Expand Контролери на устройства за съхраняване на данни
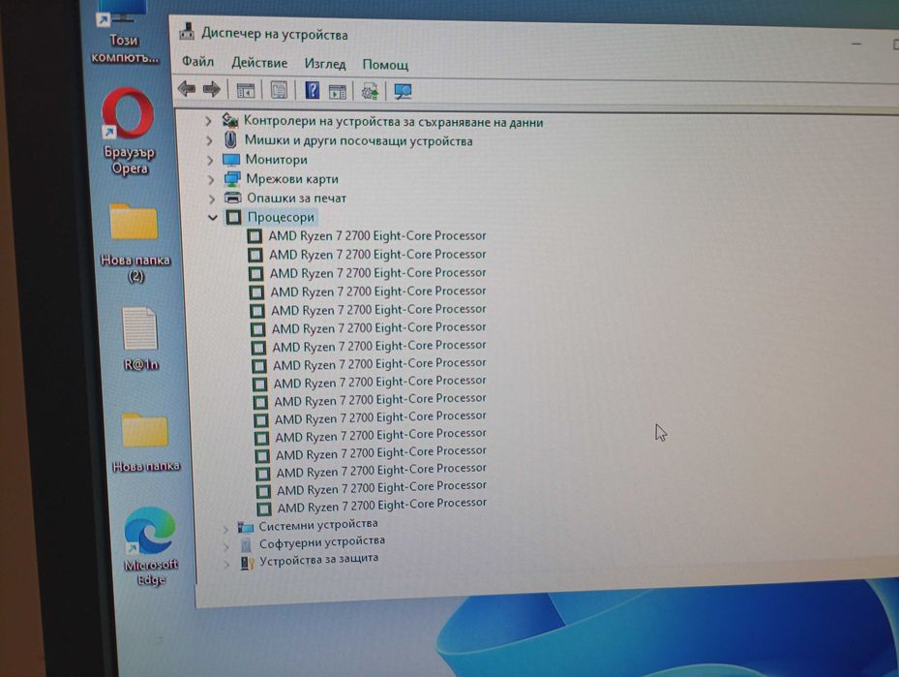The height and width of the screenshot is (677, 899). (209, 121)
